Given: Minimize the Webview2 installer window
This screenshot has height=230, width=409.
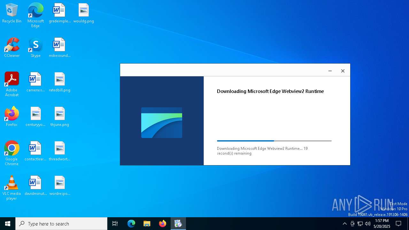Looking at the screenshot, I should 330,71.
